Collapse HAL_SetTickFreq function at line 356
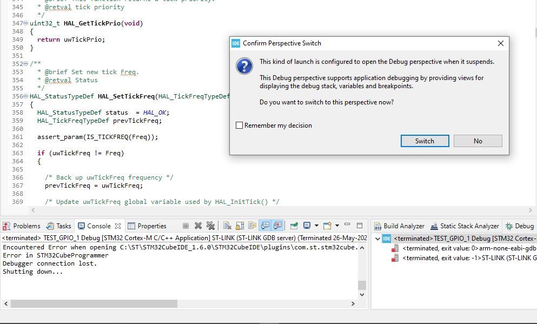 click(x=25, y=96)
